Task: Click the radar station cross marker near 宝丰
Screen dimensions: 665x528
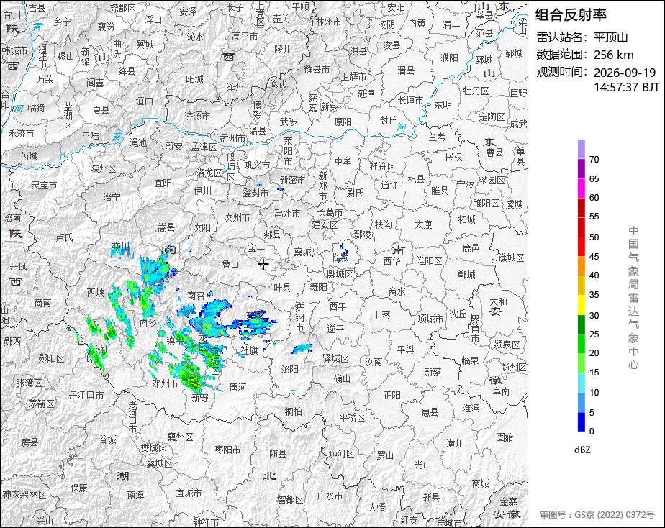Action: pos(263,264)
